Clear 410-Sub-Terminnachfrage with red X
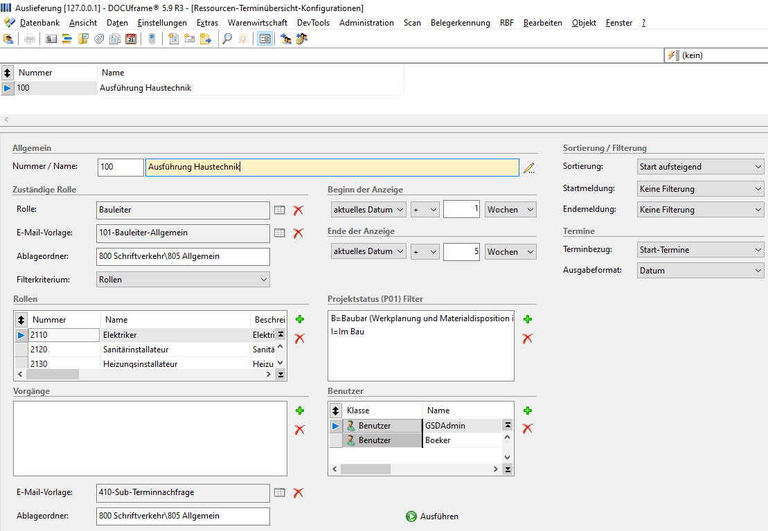This screenshot has width=768, height=531. tap(298, 493)
